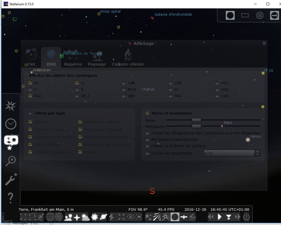Toggle constellation lines in bottom toolbar
Viewport: 281px width, 225px height.
[x=23, y=217]
